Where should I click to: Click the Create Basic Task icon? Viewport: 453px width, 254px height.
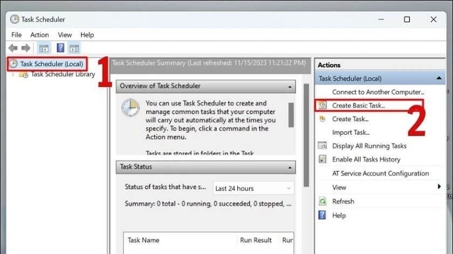323,106
